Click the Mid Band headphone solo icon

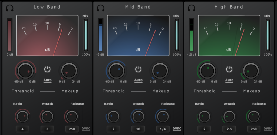click(x=101, y=8)
